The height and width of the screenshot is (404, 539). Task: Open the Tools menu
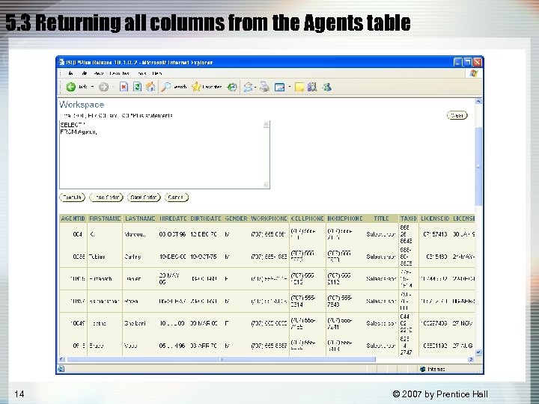(142, 73)
